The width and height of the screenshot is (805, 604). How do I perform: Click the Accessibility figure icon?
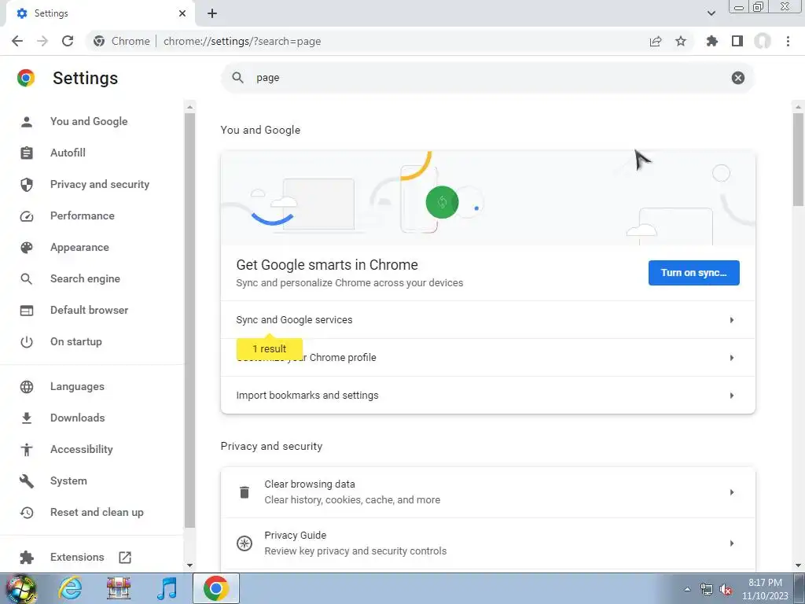click(27, 449)
